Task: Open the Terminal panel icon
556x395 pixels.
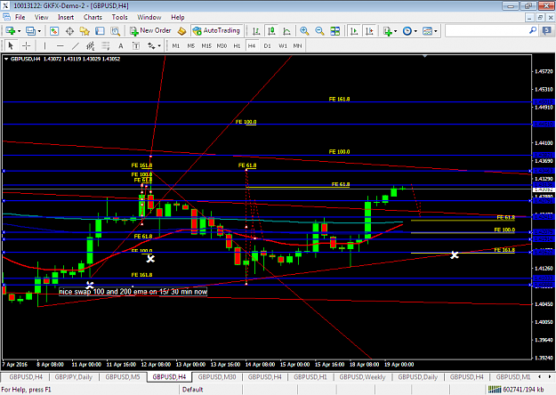Action: point(100,31)
